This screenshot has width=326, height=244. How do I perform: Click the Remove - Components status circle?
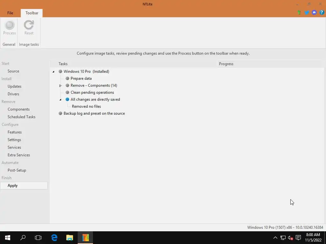pyautogui.click(x=67, y=85)
